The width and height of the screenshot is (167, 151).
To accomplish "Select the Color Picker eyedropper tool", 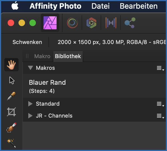I will coord(11,96).
